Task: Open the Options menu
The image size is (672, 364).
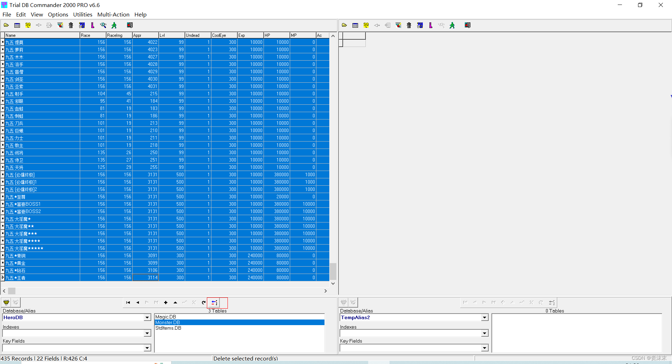Action: 58,15
